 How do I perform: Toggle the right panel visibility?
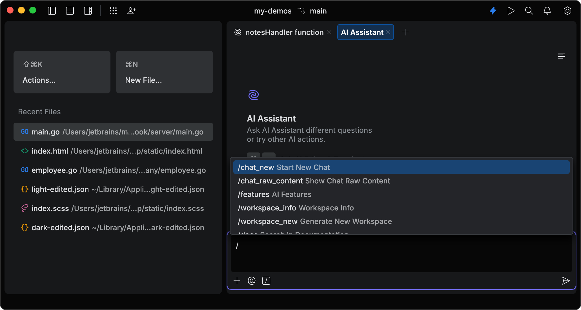pyautogui.click(x=88, y=11)
